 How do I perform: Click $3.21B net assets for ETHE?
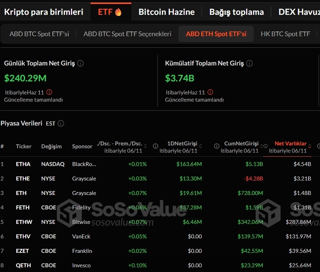tap(302, 179)
